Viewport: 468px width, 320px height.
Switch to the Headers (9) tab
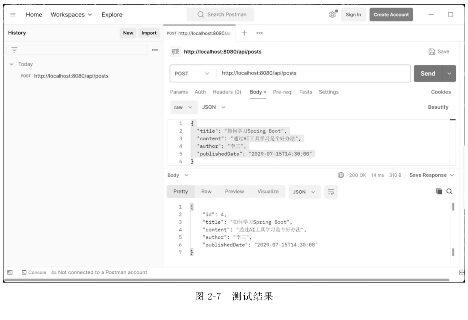[x=227, y=92]
